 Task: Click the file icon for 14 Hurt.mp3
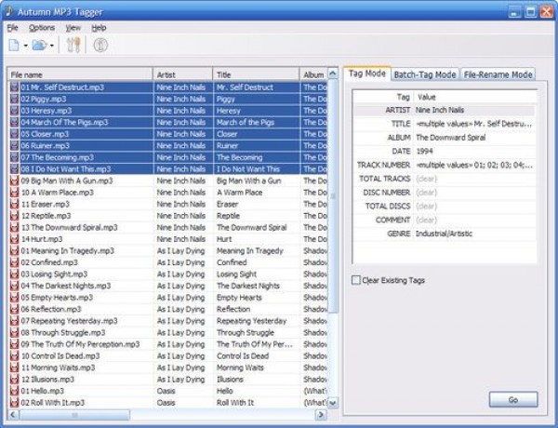tap(14, 239)
